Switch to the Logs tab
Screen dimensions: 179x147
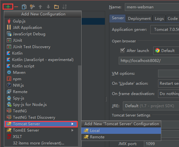point(159,19)
